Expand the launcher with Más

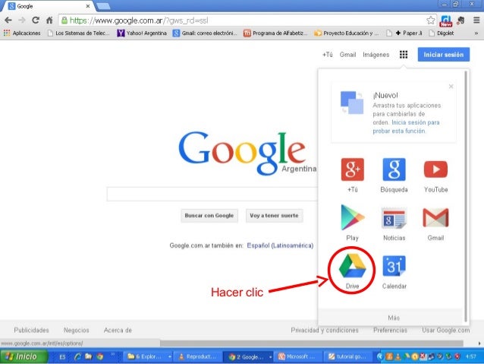(394, 318)
